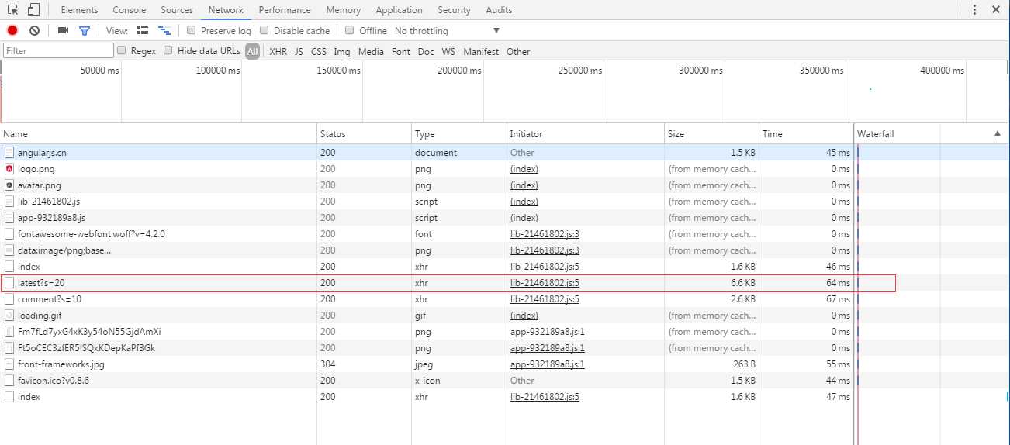
Task: Open the (index) initiator link for logo.png
Action: click(x=524, y=169)
